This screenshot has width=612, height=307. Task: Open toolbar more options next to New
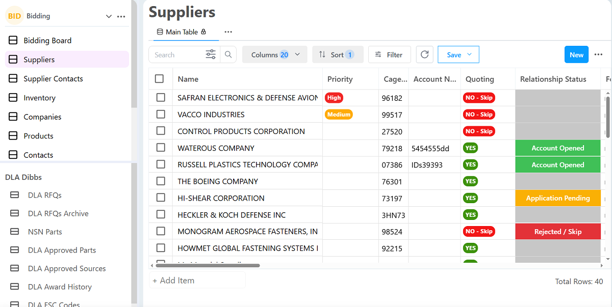tap(598, 54)
